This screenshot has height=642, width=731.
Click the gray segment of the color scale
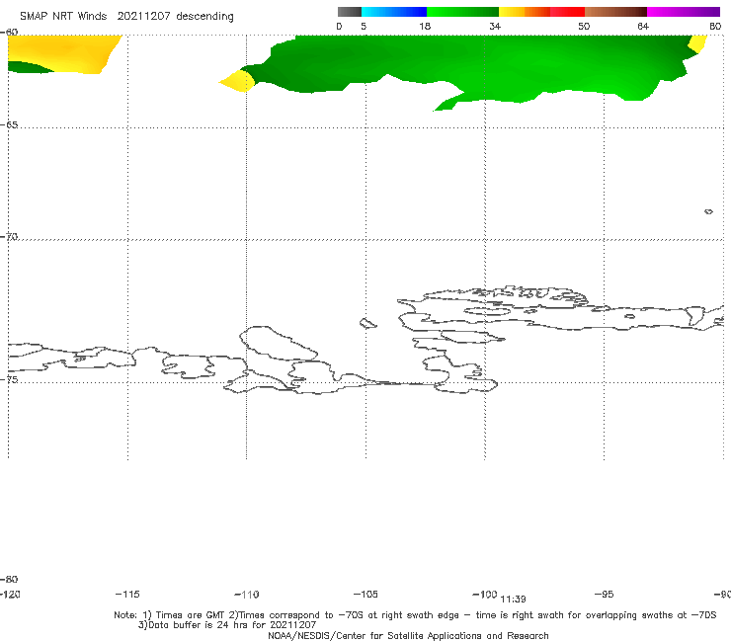(x=349, y=12)
